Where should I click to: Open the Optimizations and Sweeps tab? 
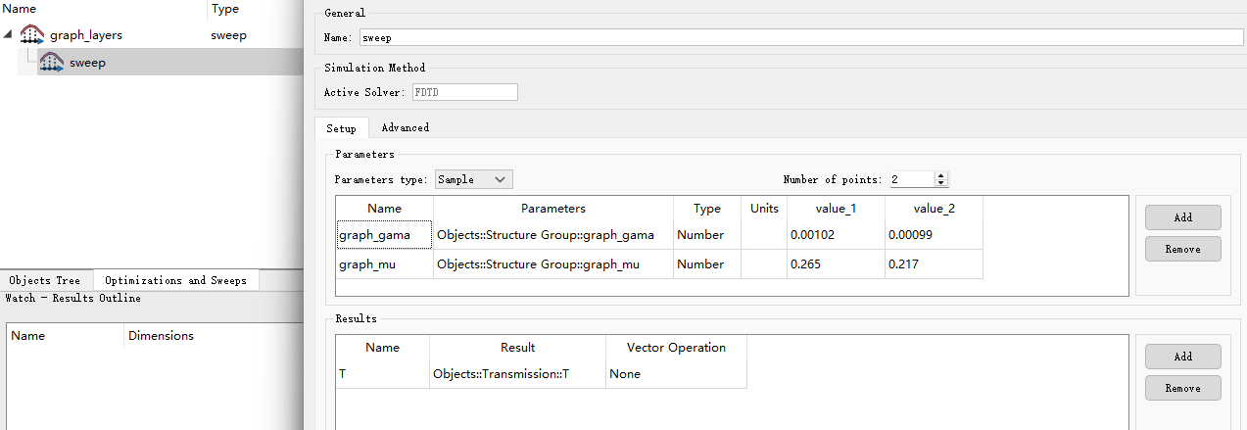click(176, 280)
